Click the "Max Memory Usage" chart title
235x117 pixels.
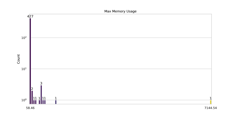tap(121, 11)
